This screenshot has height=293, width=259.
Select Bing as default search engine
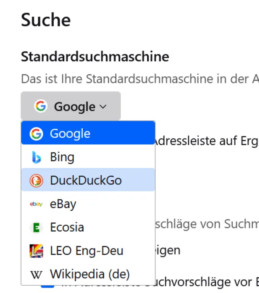click(x=62, y=157)
